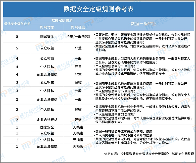Click the bullet 数据用于金融业机构一般业务使用

(142, 109)
